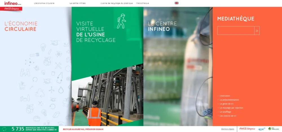The image size is (282, 132).
Task: Click Recycler aujourd'hui, préserver demain slogan
Action: [83, 129]
